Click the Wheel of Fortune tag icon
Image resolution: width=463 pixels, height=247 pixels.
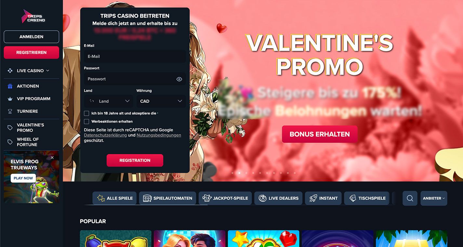point(10,142)
